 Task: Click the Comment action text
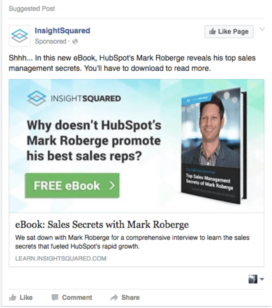[x=77, y=298]
